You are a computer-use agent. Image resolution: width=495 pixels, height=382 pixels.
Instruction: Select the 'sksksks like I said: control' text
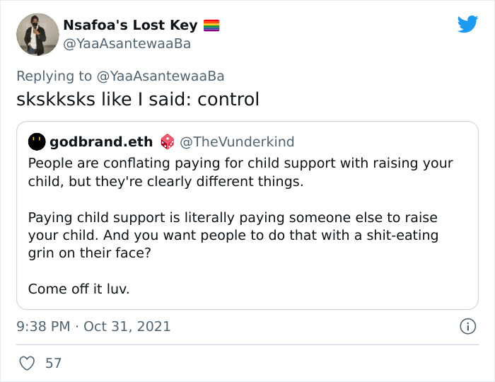pyautogui.click(x=138, y=99)
